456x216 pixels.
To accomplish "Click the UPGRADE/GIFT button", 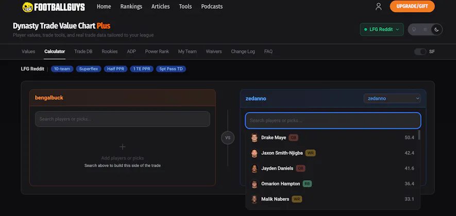I will point(412,6).
